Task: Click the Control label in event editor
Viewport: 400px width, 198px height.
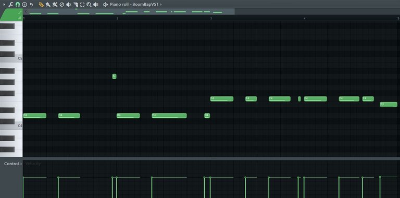Action: (11, 164)
